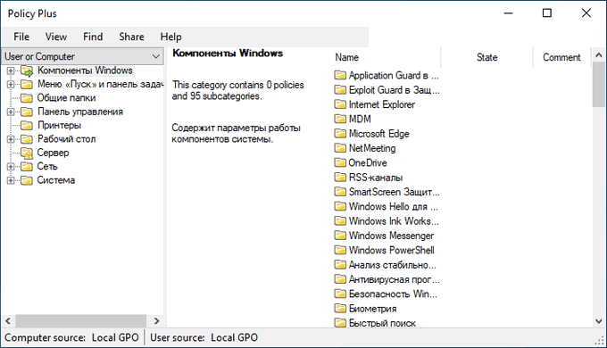Viewport: 607px width, 348px height.
Task: Click the Анализ стабильности folder icon
Action: coord(340,265)
